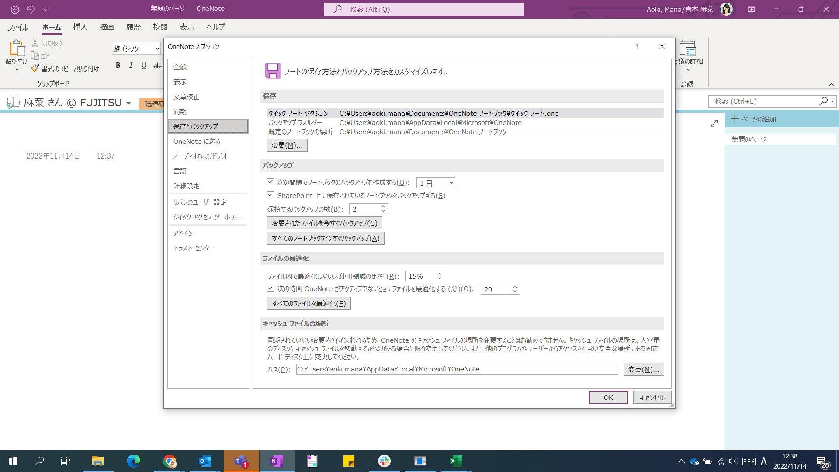Click the Back arrow icon in title bar

click(15, 9)
